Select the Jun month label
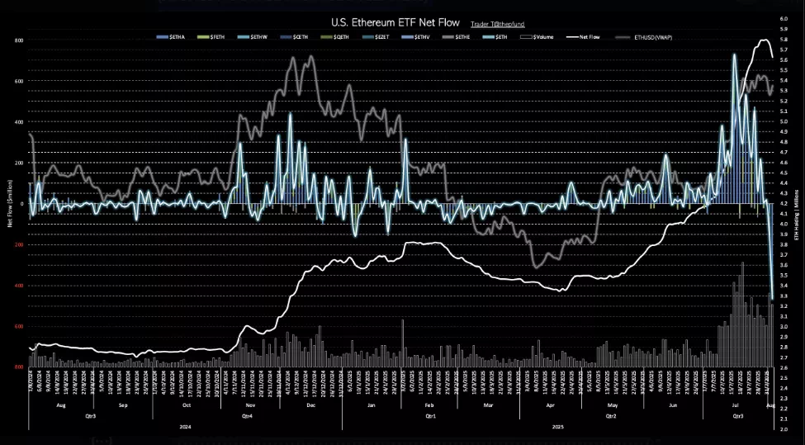The height and width of the screenshot is (445, 805). tap(673, 405)
